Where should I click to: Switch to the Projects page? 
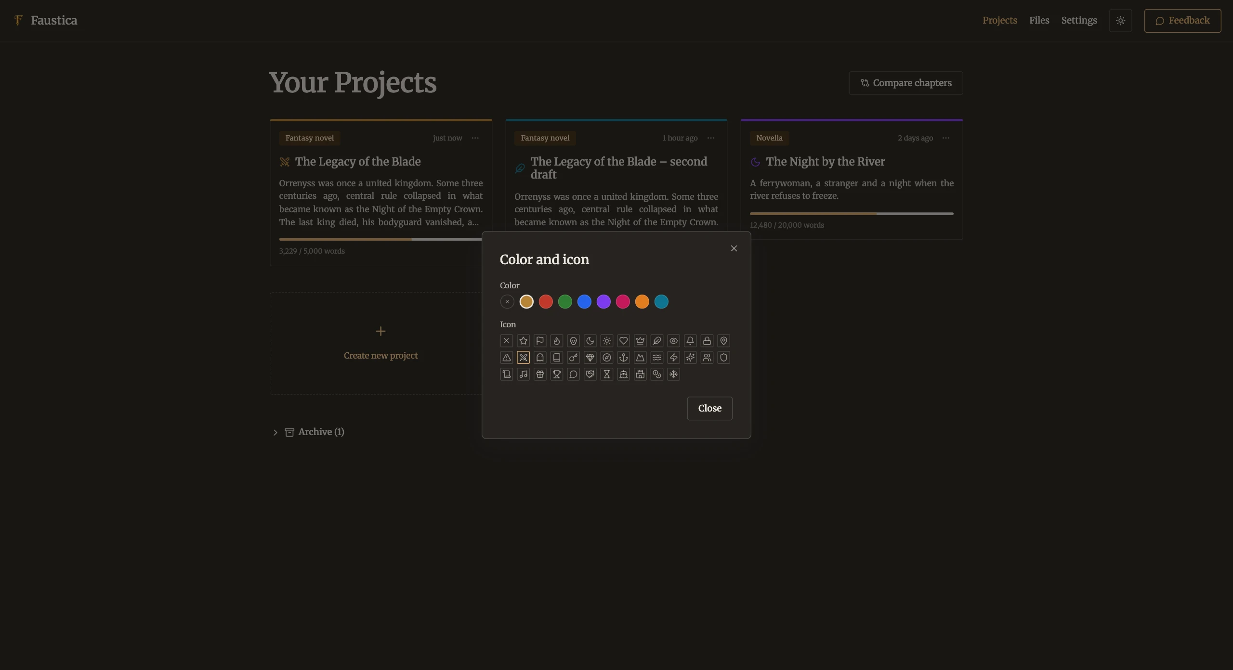1000,20
